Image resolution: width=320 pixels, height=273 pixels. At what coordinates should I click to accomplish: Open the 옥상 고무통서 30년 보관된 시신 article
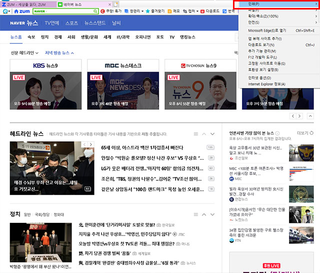coord(255,150)
